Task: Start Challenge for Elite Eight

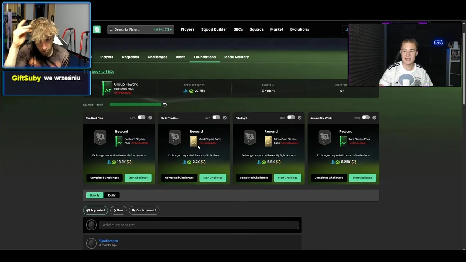Action: click(288, 178)
